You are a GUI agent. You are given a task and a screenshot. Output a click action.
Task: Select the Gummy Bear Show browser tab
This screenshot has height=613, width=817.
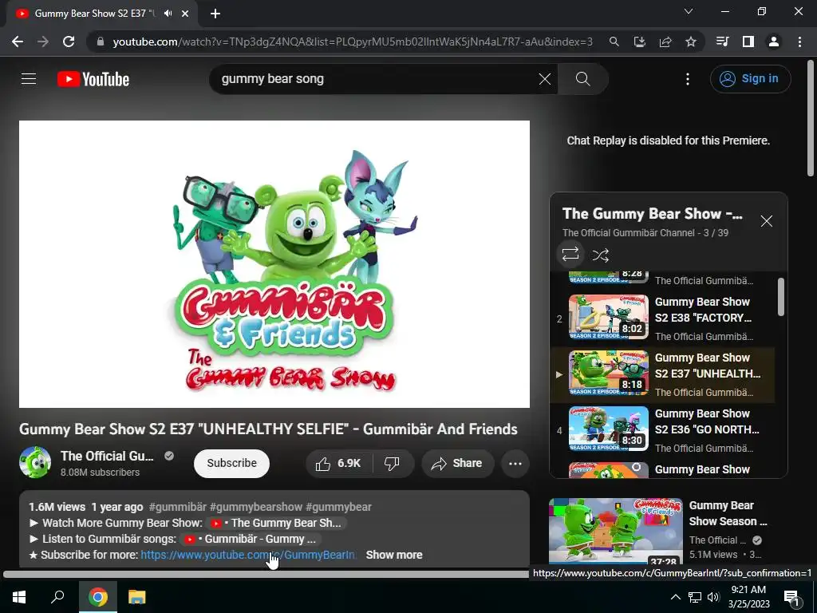click(101, 14)
